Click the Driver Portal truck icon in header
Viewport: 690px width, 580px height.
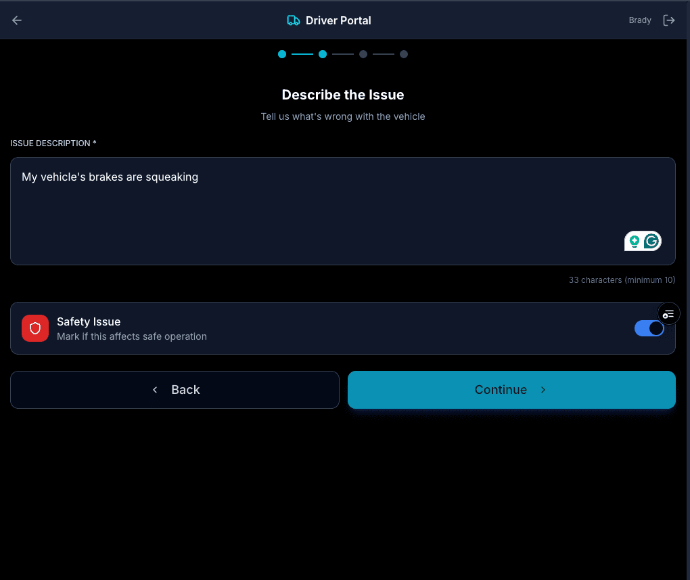pos(293,20)
